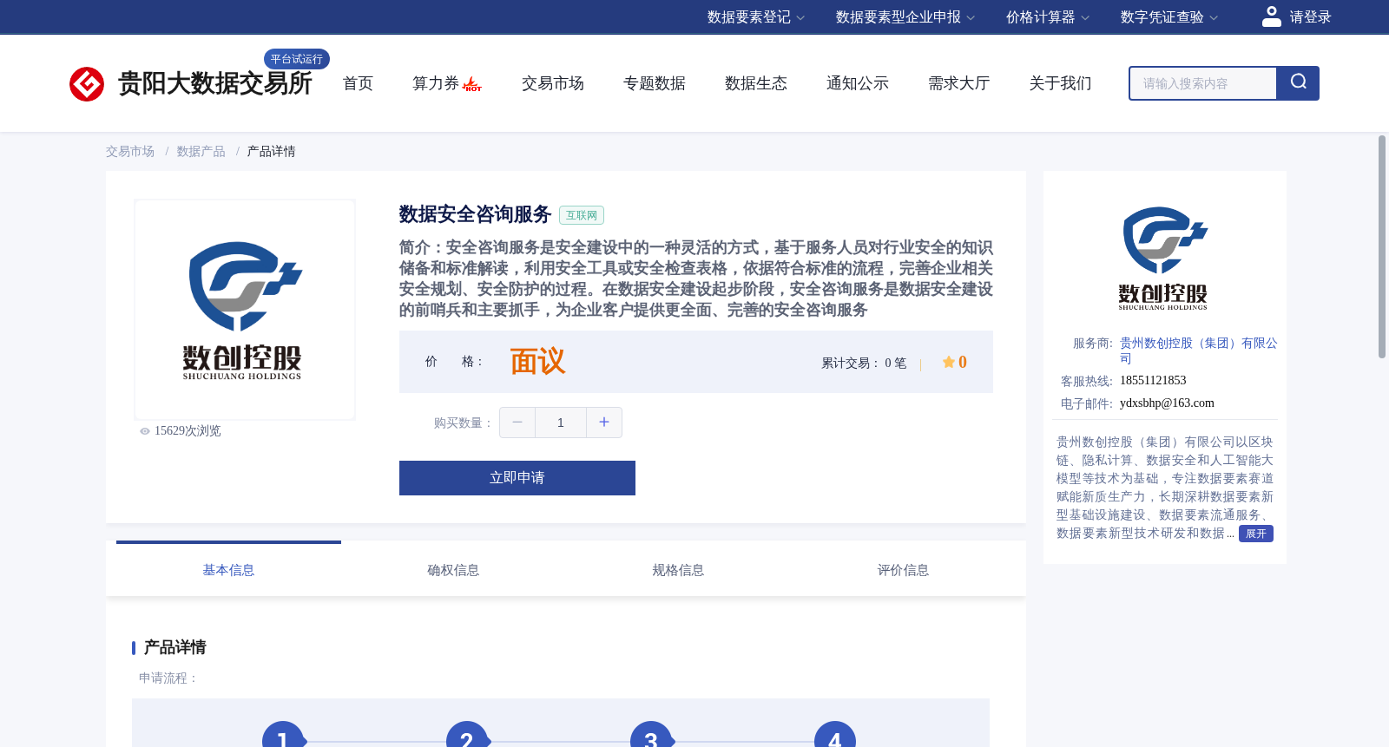Click the provider logo in sidebar
1389x747 pixels.
(x=1164, y=259)
